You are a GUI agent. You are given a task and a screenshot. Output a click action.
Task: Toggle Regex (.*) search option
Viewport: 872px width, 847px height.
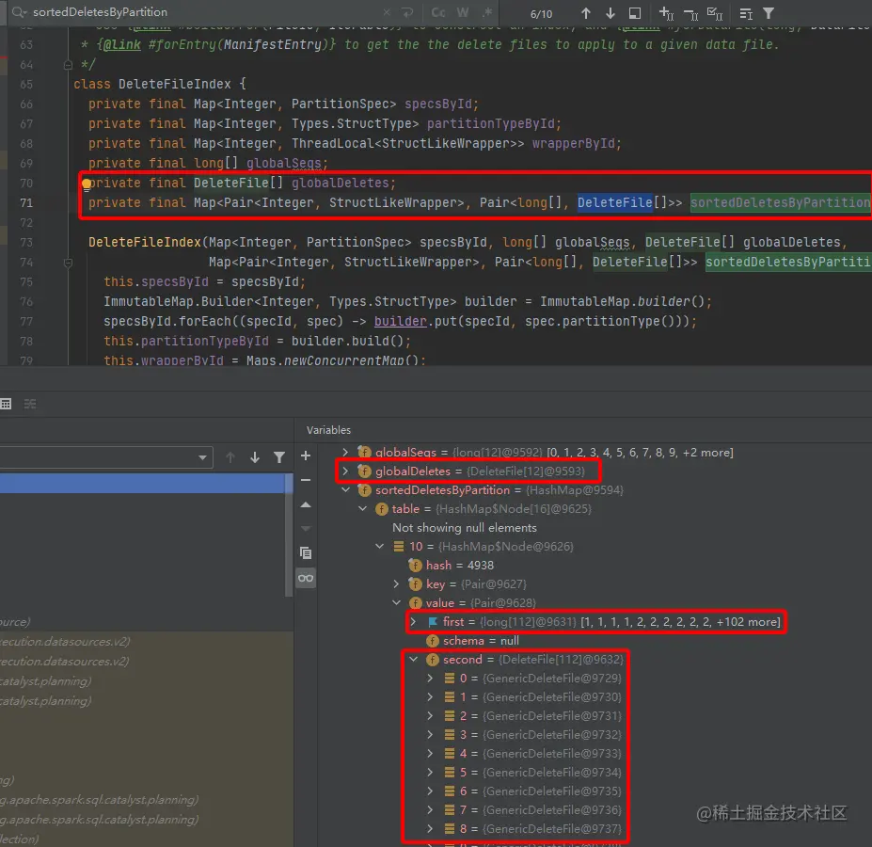[x=487, y=12]
